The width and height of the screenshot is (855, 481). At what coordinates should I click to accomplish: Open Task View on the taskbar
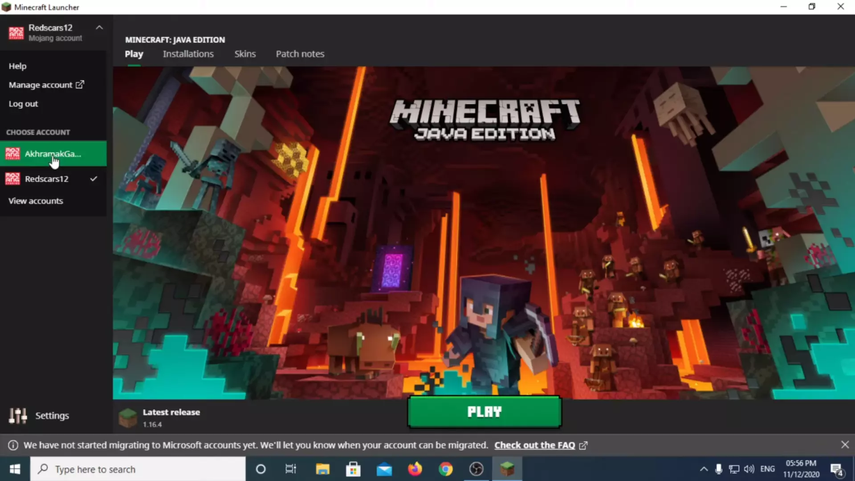tap(291, 469)
